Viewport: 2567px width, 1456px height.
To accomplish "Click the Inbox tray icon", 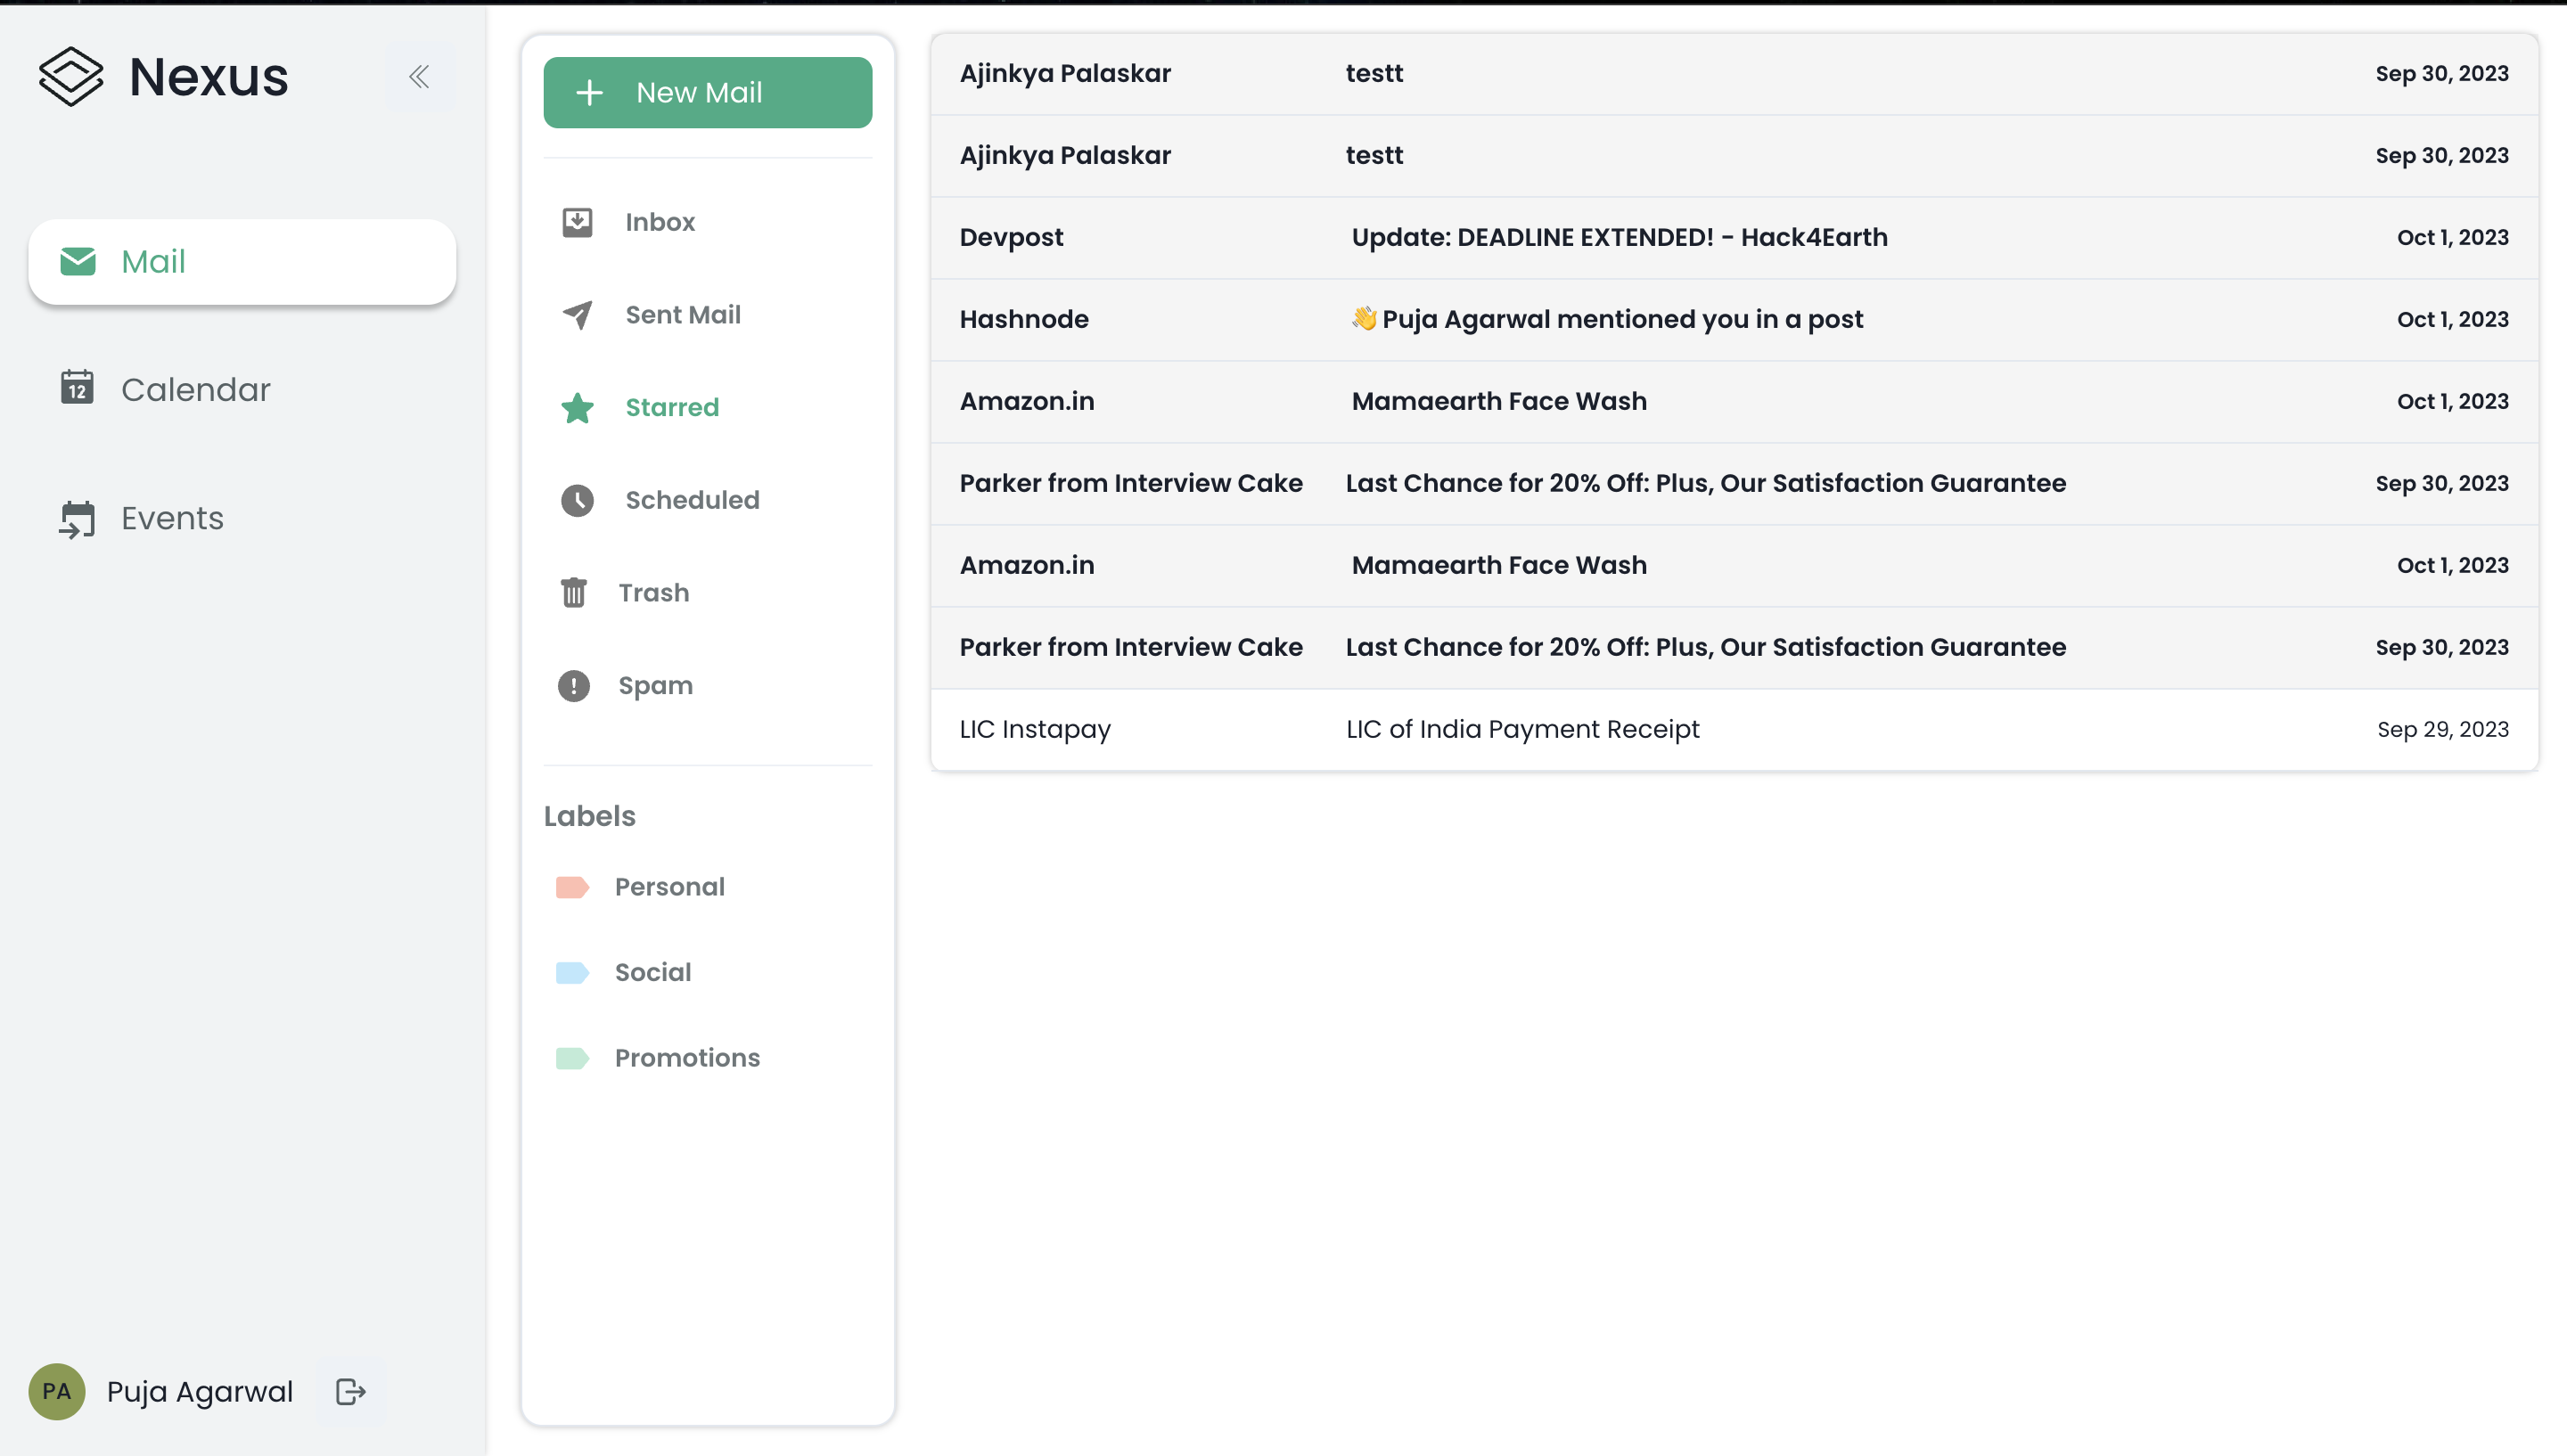I will click(x=577, y=222).
